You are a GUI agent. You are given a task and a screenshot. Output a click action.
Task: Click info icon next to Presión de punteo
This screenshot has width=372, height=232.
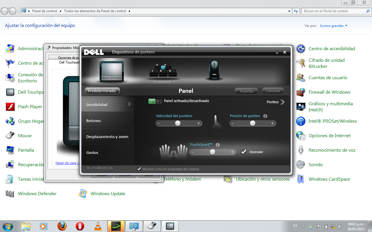265,116
